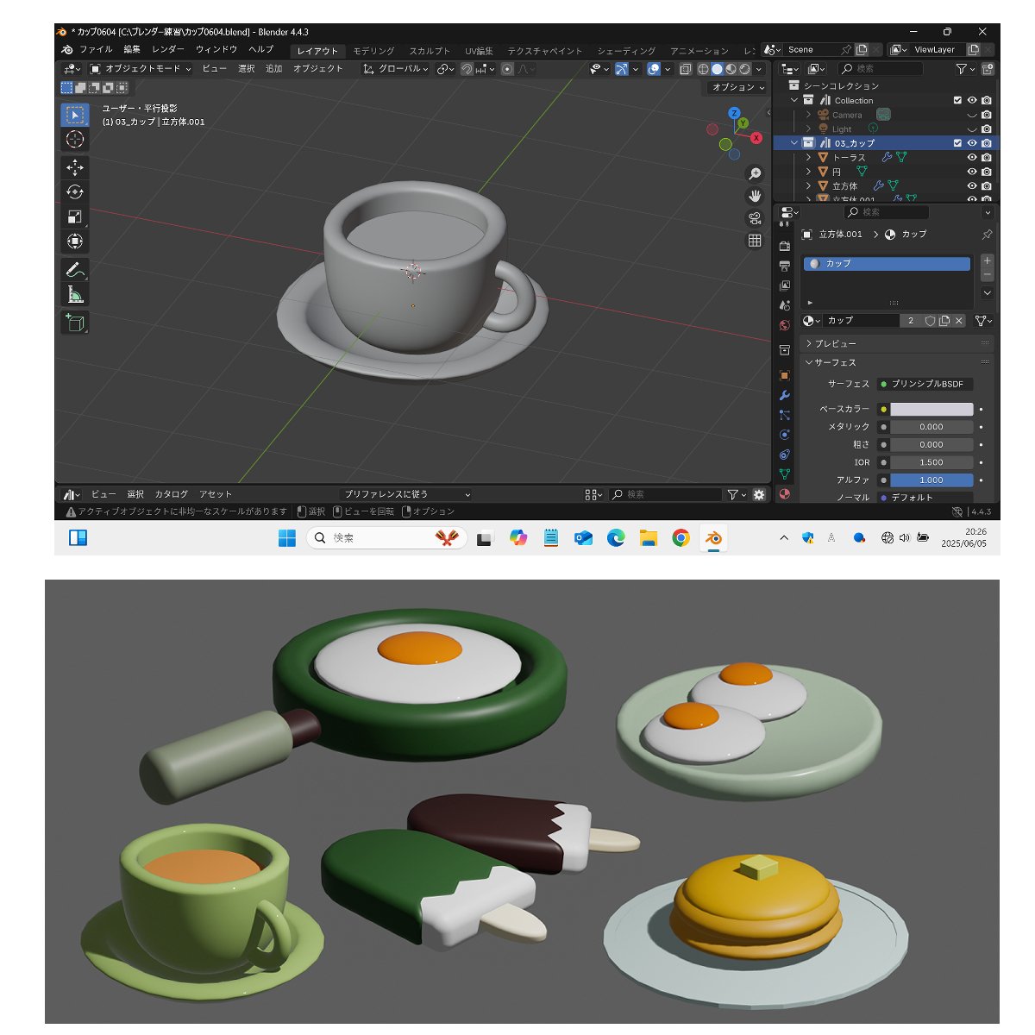Select the Rotate tool in the toolbar
Image resolution: width=1035 pixels, height=1035 pixels.
(75, 192)
